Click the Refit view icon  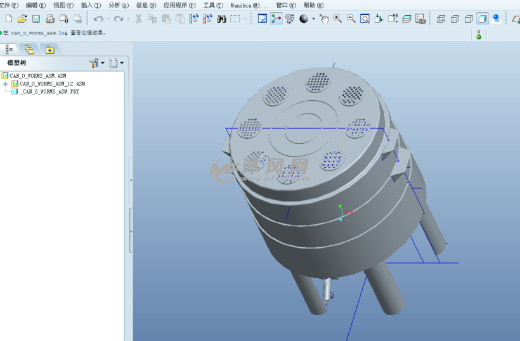point(365,19)
